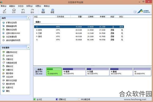
Task: Choose 分区对齐 (partition alignment)
Action: pos(8,77)
